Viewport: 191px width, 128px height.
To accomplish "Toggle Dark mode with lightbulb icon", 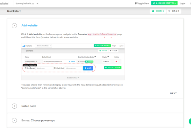I will point(142,3).
